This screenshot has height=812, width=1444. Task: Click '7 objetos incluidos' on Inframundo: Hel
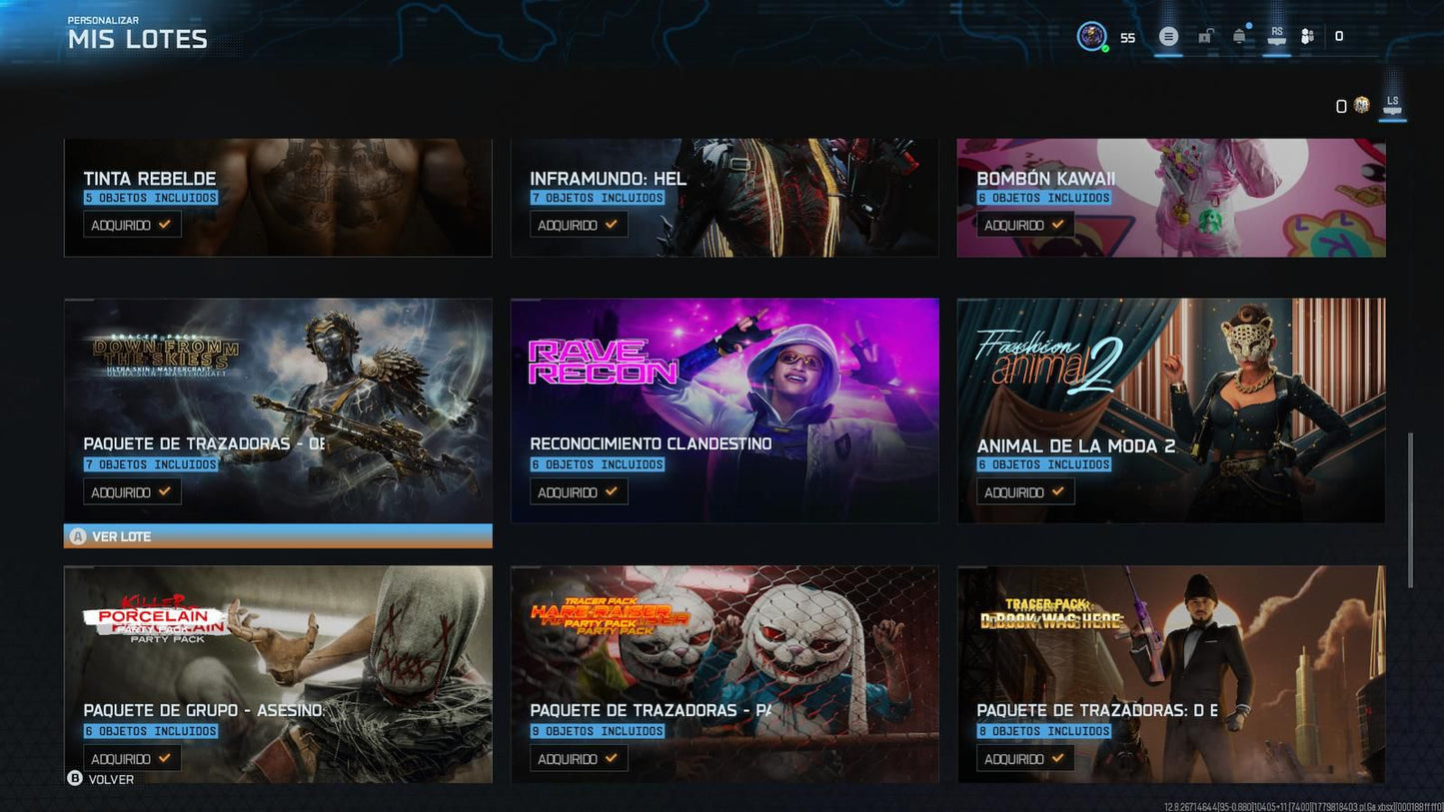click(598, 198)
